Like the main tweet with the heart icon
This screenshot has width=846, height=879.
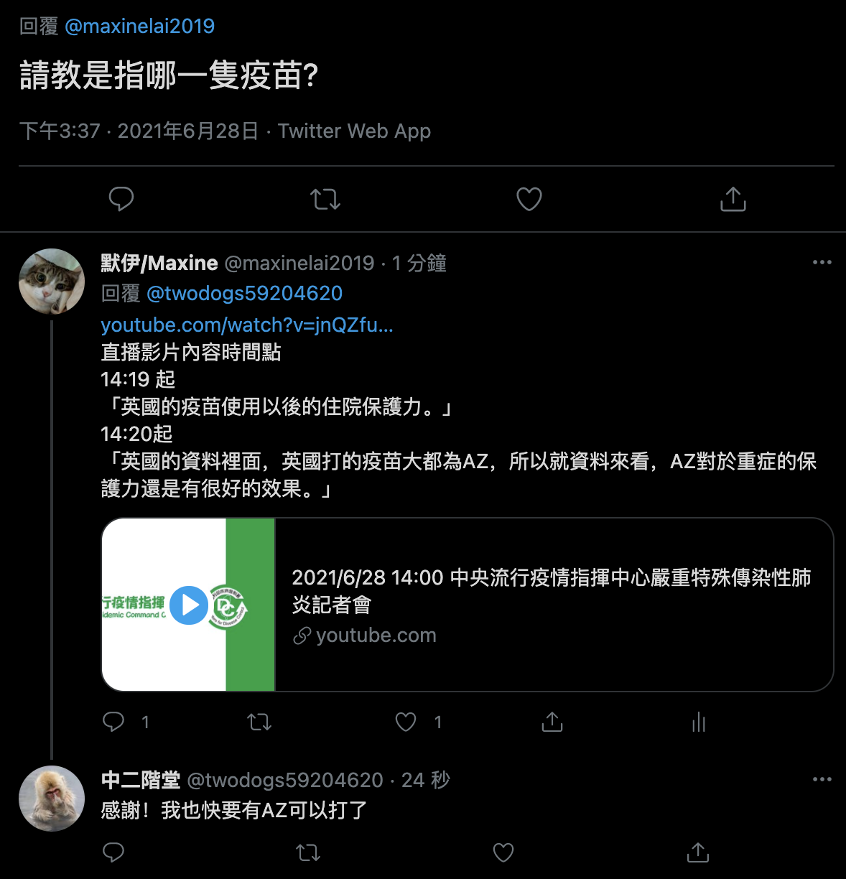coord(529,199)
